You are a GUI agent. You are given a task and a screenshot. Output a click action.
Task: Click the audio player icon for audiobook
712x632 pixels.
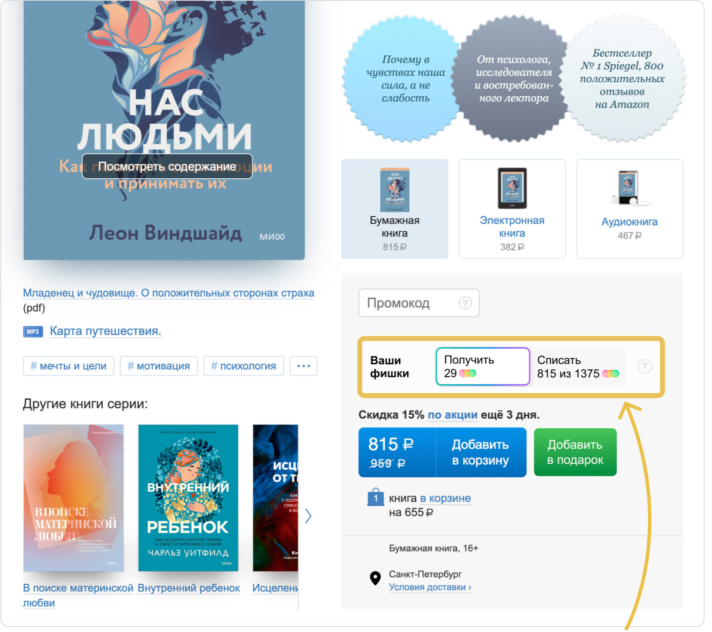point(629,188)
